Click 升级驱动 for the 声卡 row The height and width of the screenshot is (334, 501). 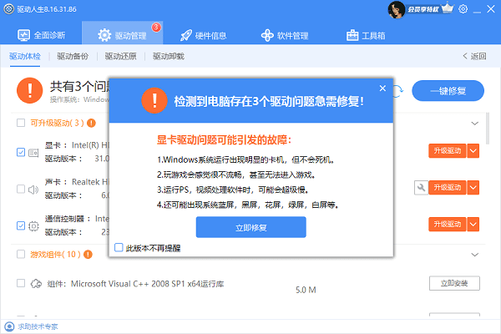coord(447,187)
